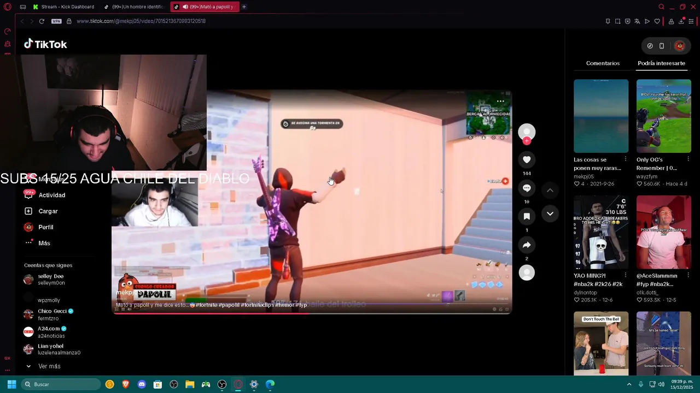Open Chico Gucci followed account
The height and width of the screenshot is (393, 700).
[x=49, y=314]
